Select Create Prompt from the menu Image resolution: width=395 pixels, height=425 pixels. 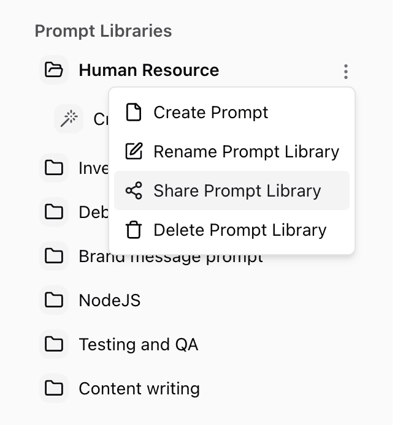[210, 113]
